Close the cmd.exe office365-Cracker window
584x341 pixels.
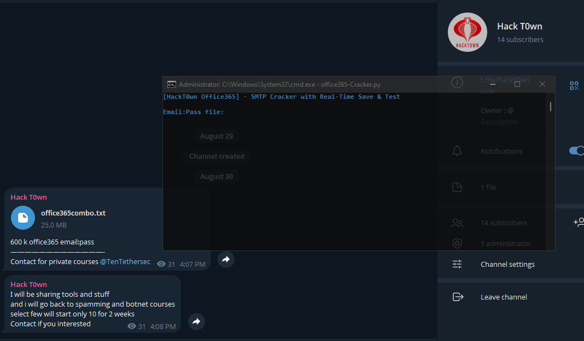point(542,85)
